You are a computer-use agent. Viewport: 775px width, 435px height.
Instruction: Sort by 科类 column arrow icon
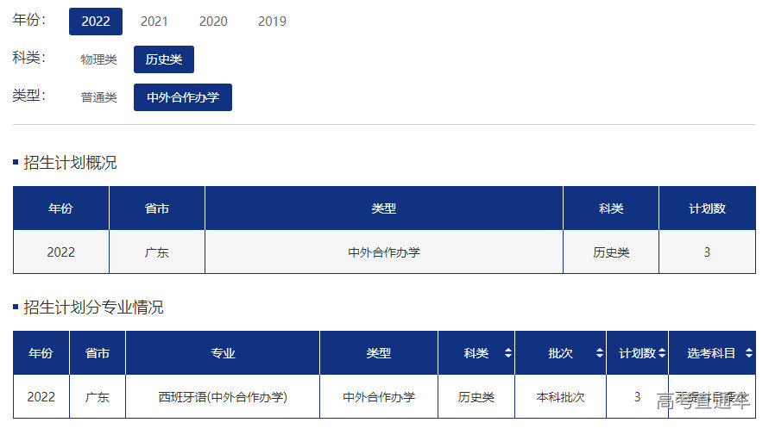(507, 353)
